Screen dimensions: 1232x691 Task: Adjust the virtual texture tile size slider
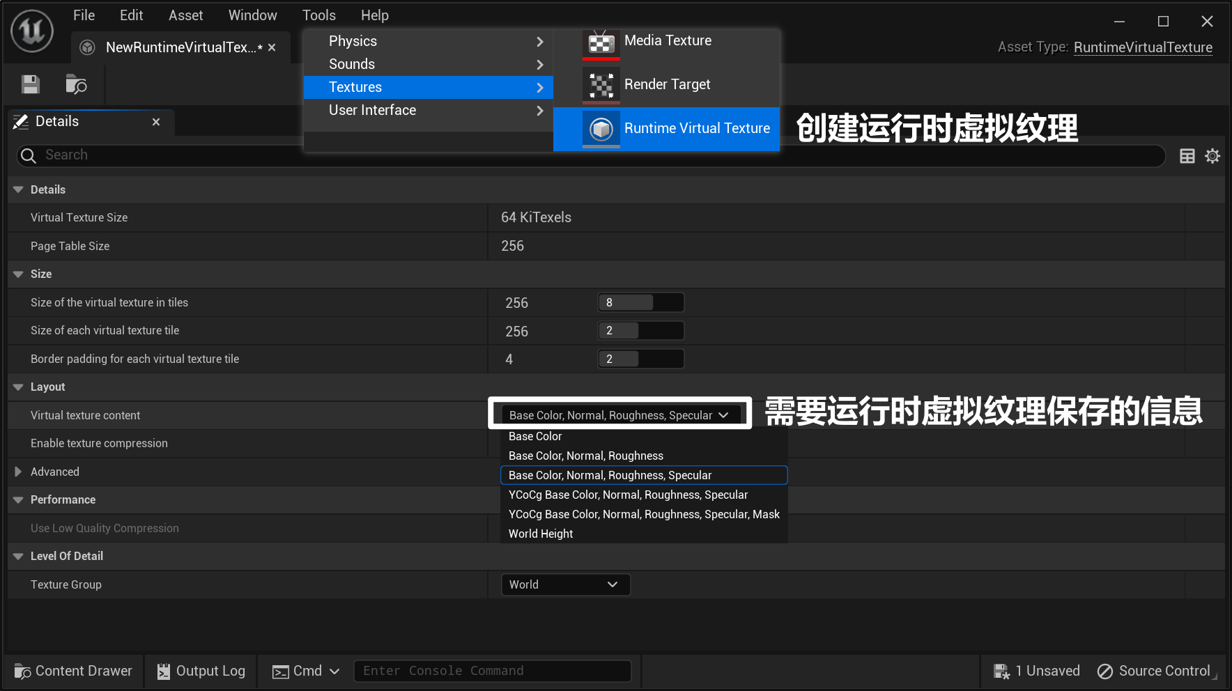[x=641, y=331]
